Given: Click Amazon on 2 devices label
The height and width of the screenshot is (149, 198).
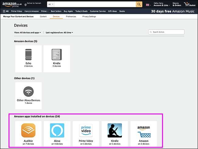Looking at the screenshot, I should click(143, 142).
